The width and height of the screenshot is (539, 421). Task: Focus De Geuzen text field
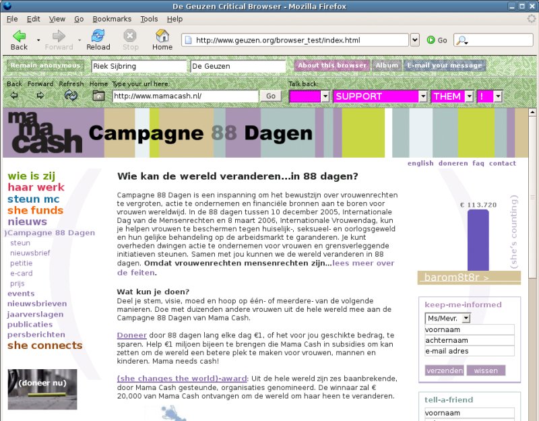pyautogui.click(x=238, y=66)
